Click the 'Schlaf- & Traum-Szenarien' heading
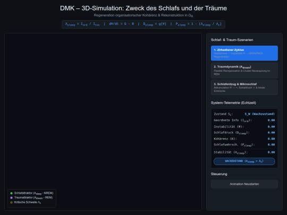 point(232,40)
